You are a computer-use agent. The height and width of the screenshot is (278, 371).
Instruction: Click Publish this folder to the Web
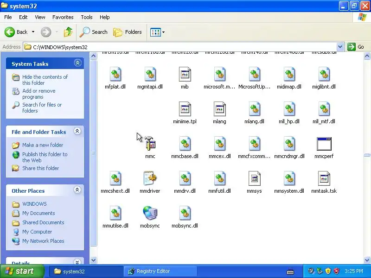45,157
